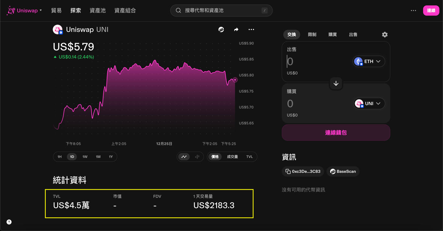
Task: Click the slash shortcut badge in search
Action: point(265,10)
